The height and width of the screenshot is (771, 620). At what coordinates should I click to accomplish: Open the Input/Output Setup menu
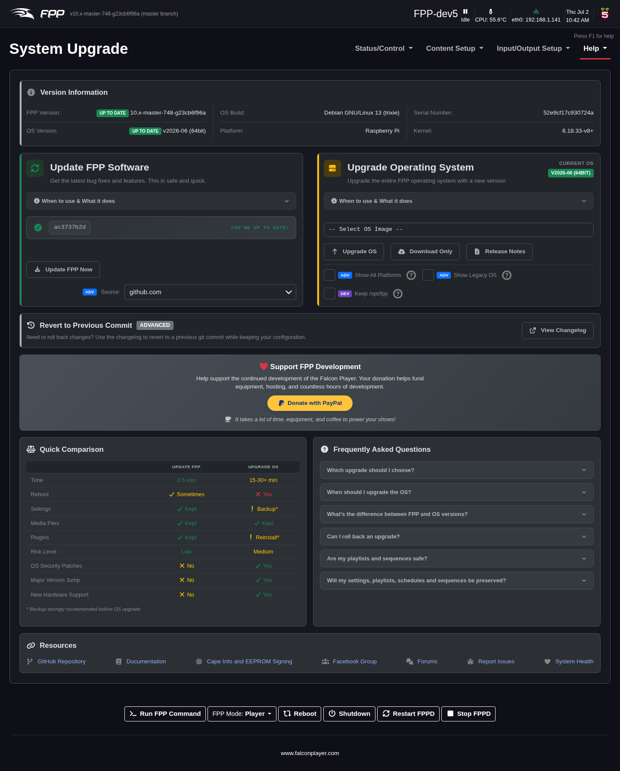tap(533, 49)
